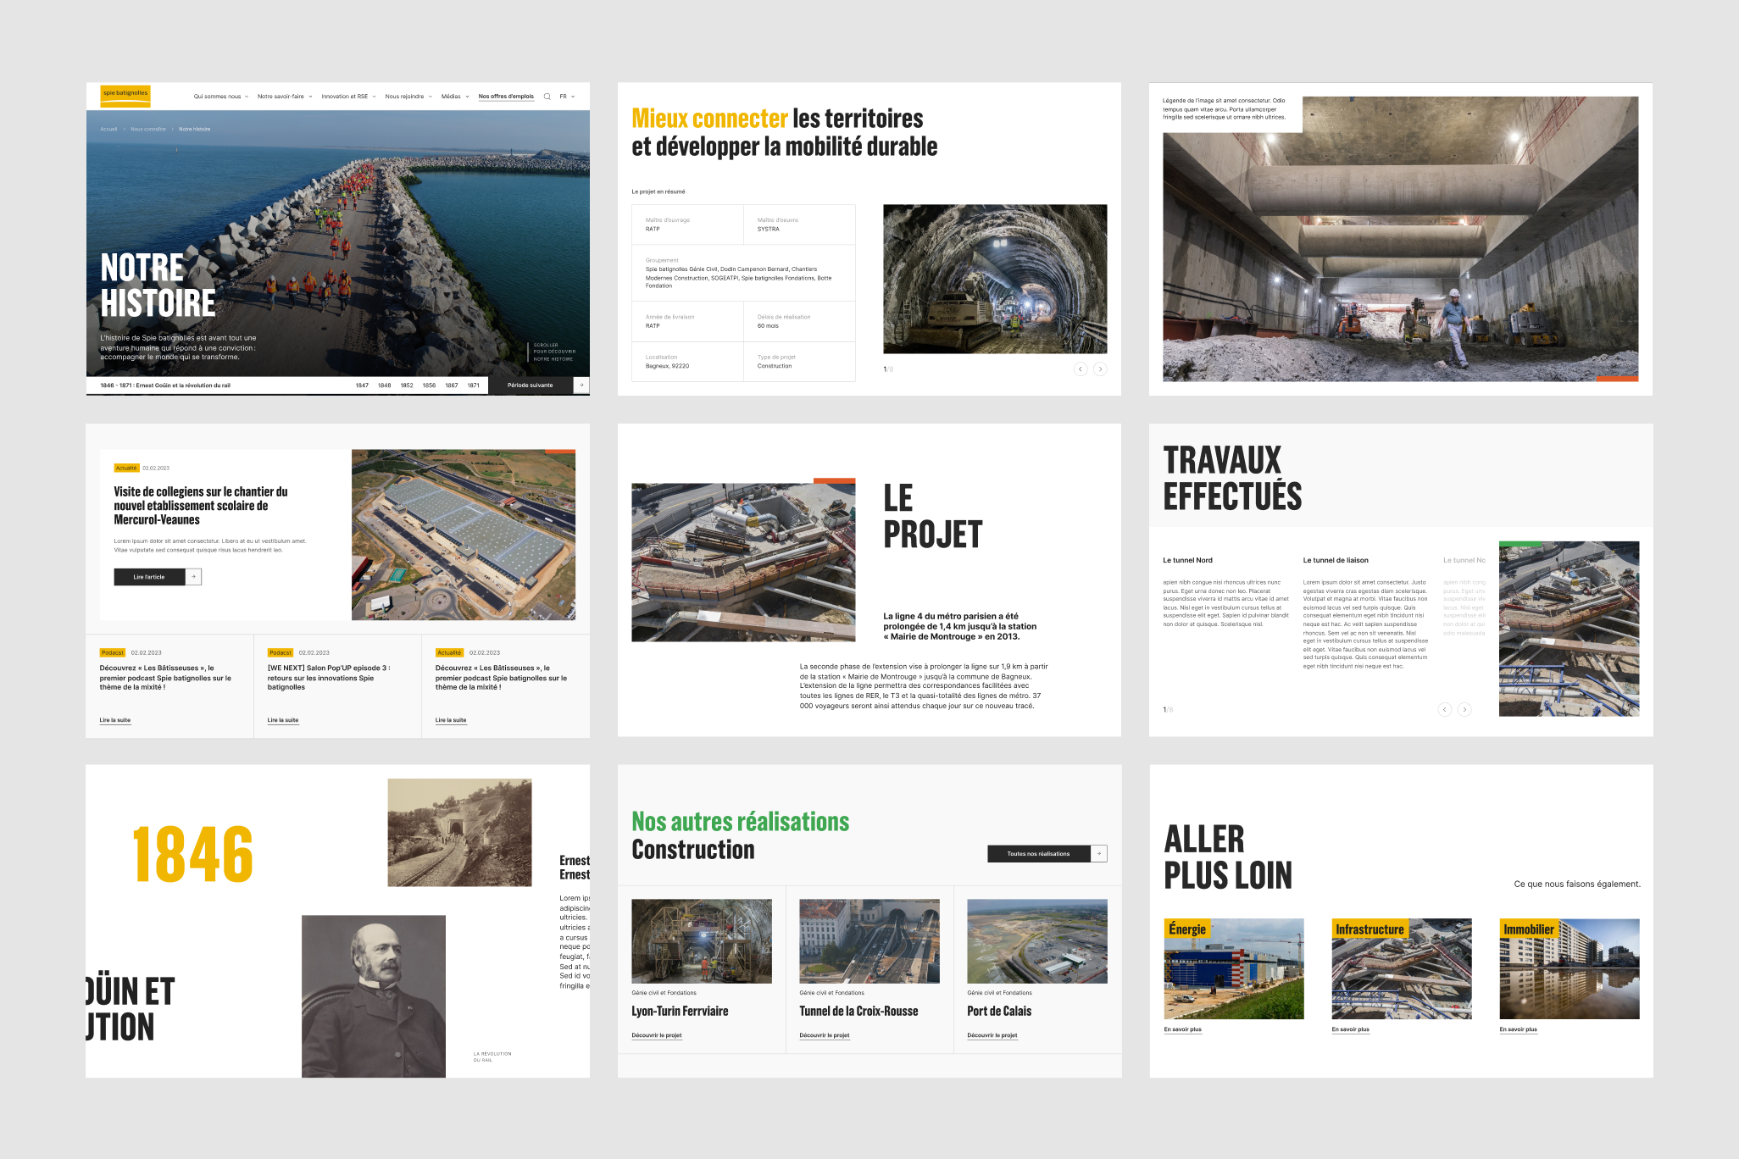Click arrow icon next to Période suivante

pyautogui.click(x=581, y=385)
